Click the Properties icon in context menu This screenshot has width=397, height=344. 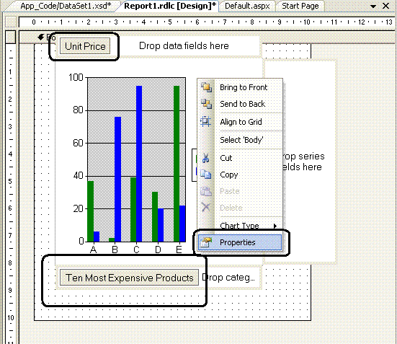[206, 242]
